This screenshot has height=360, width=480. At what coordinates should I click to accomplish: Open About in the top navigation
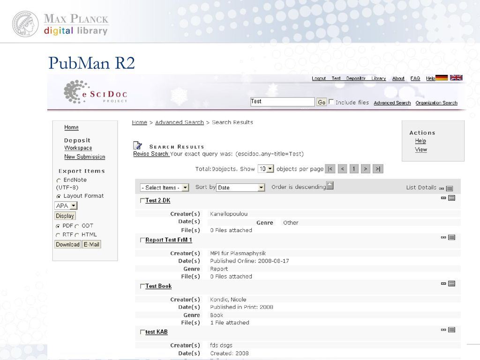pos(398,78)
